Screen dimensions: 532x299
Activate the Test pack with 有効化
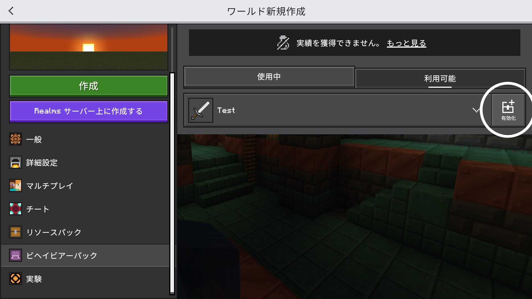pyautogui.click(x=508, y=110)
